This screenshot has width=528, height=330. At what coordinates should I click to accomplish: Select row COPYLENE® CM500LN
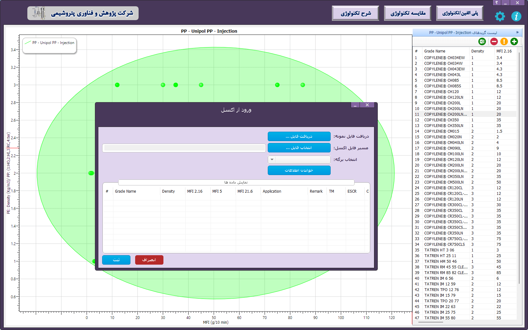tap(465, 182)
